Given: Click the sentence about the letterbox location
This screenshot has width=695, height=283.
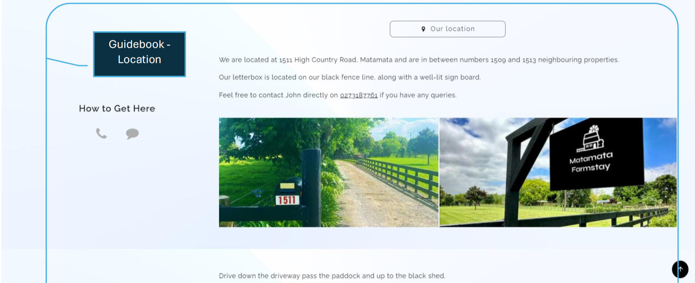Looking at the screenshot, I should tap(350, 77).
